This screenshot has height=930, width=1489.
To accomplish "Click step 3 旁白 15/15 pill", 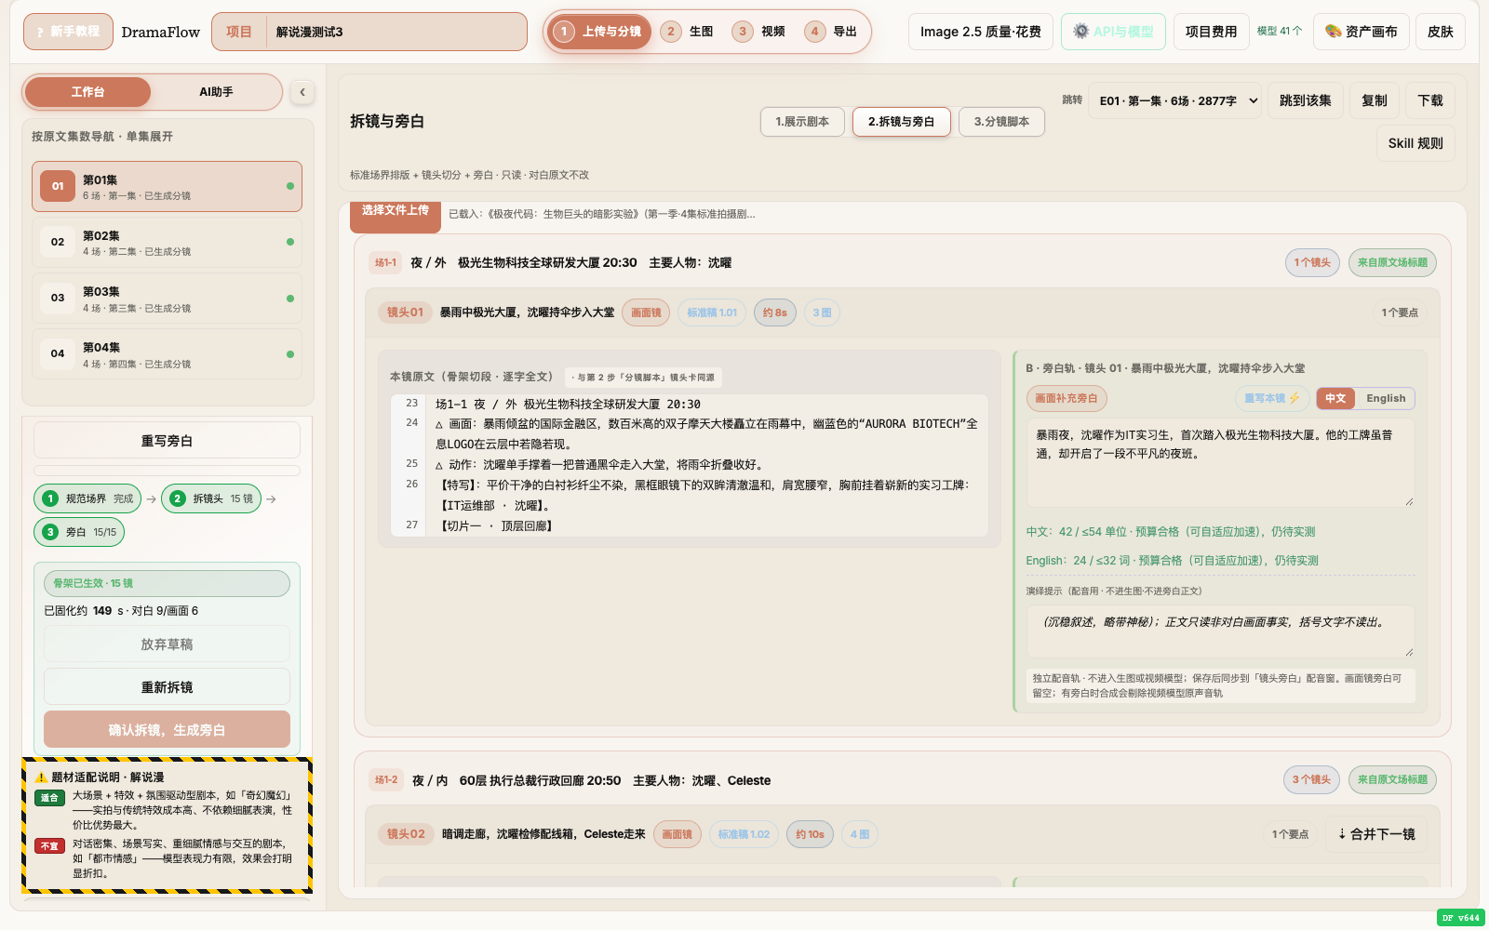I will [79, 532].
